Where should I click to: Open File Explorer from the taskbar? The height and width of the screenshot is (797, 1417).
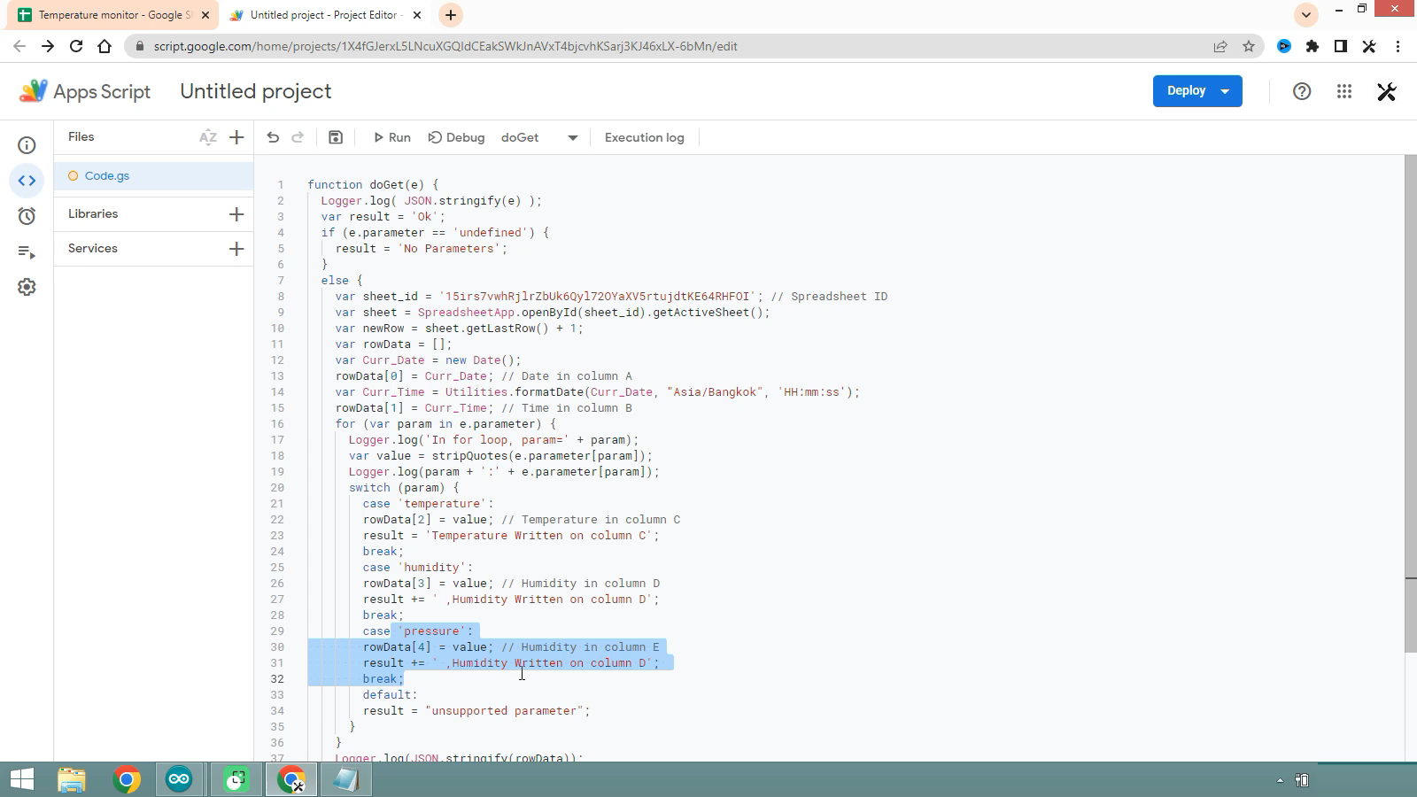pos(72,780)
